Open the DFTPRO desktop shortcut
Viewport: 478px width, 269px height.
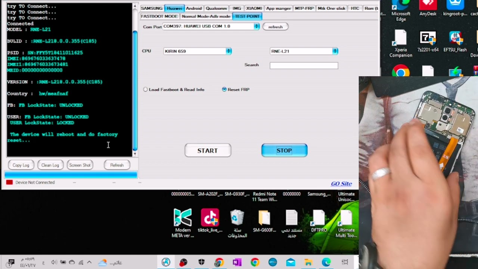319,221
